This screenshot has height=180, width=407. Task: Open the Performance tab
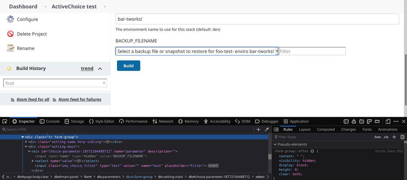coord(133,121)
